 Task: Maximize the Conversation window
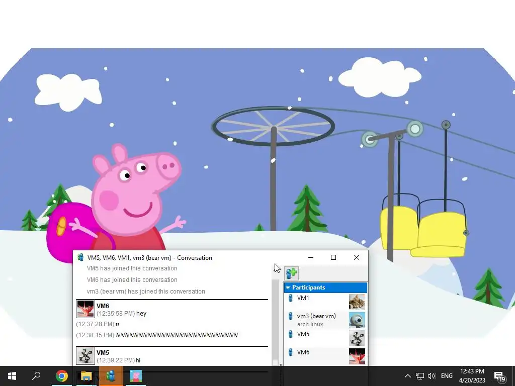tap(333, 257)
